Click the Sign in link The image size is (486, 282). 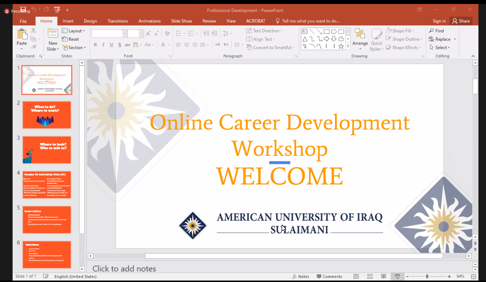[x=439, y=21]
